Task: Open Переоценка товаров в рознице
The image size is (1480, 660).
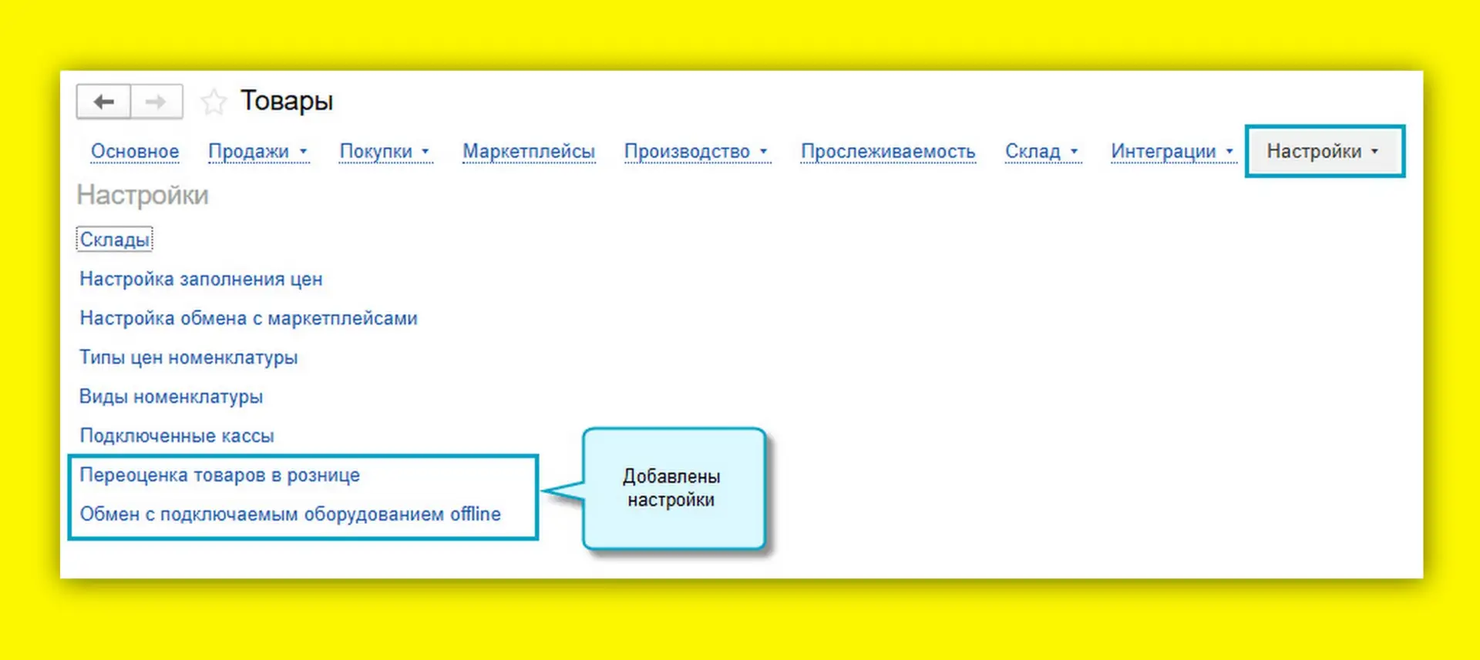Action: point(220,475)
